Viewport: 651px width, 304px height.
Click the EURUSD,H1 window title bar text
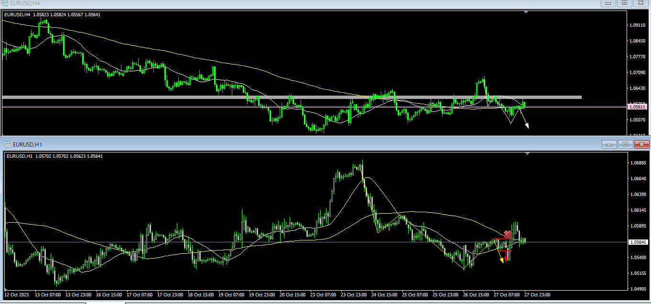[x=28, y=144]
